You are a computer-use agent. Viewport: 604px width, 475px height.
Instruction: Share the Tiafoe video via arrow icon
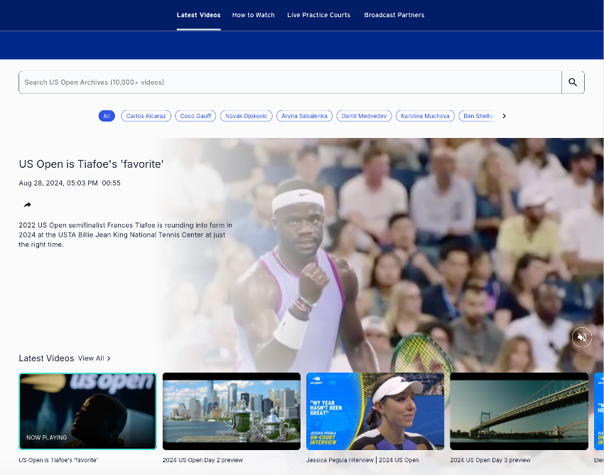27,205
